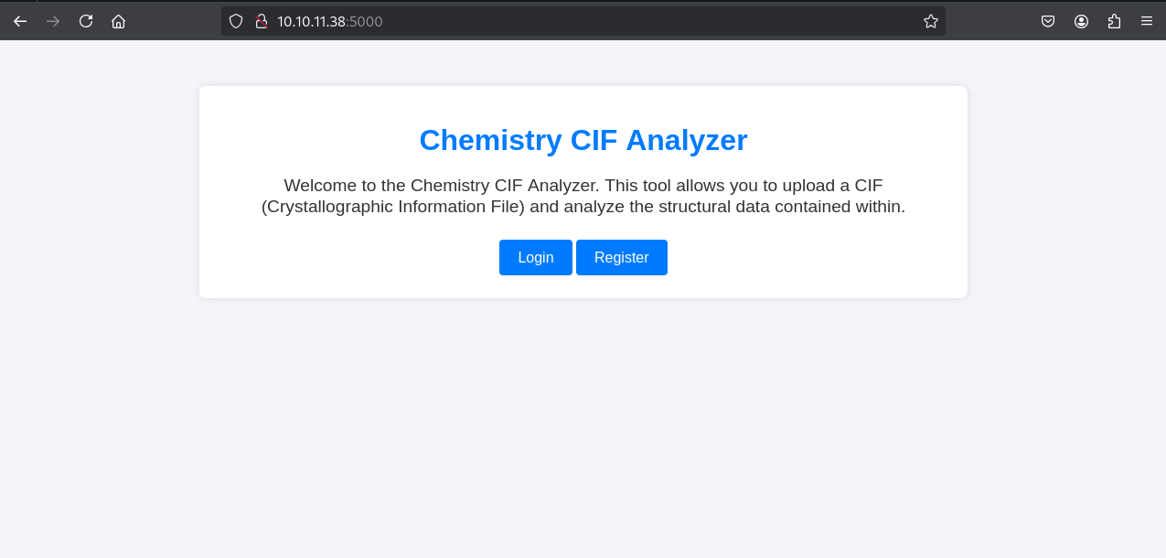
Task: View insecure connection padlock details
Action: point(261,21)
